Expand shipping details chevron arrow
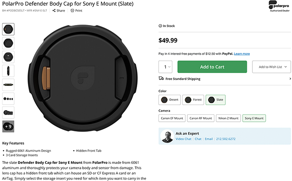The image size is (292, 181). point(290,79)
